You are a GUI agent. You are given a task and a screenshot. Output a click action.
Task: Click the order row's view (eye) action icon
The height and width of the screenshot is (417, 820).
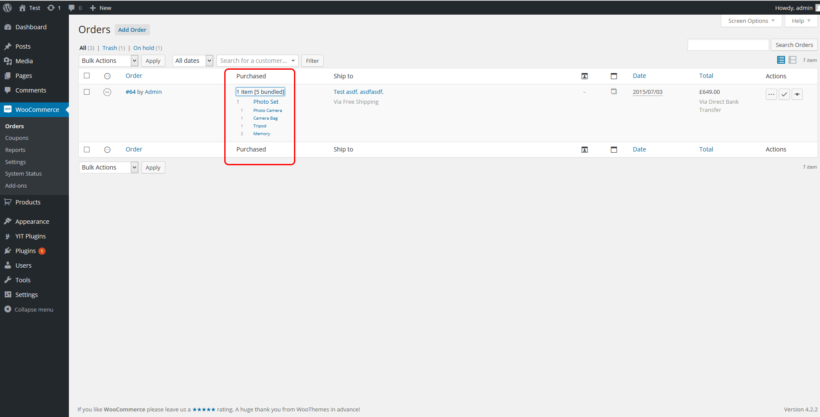[x=797, y=94]
